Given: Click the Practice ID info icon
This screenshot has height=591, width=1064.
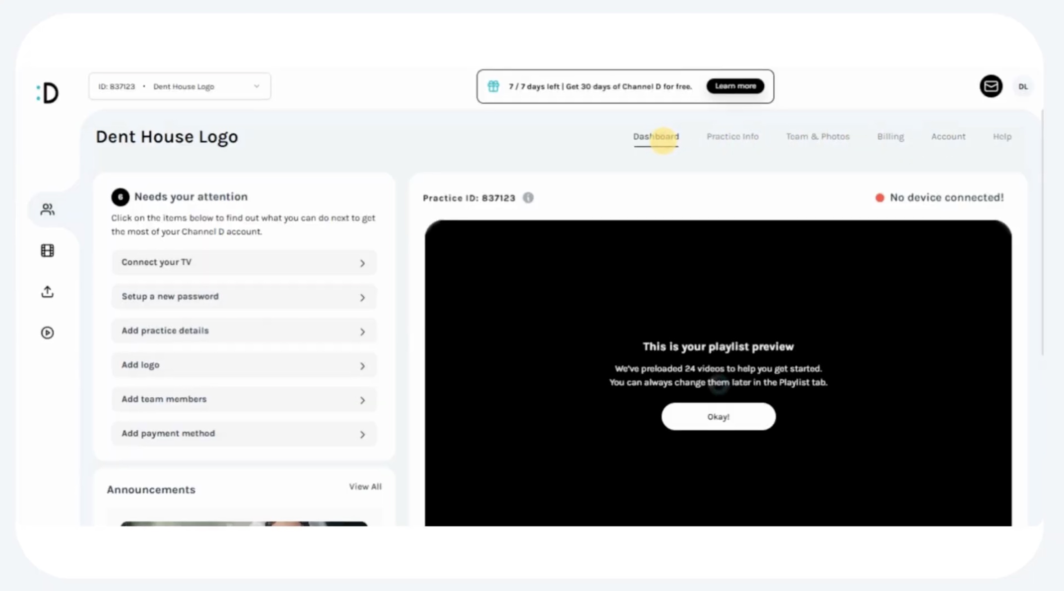Looking at the screenshot, I should click(x=528, y=198).
